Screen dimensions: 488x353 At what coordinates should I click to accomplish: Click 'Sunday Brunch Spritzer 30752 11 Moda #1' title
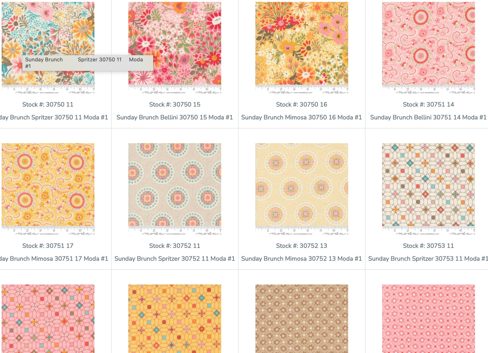click(175, 258)
